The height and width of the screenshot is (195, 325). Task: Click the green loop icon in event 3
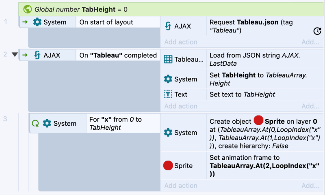(x=35, y=123)
